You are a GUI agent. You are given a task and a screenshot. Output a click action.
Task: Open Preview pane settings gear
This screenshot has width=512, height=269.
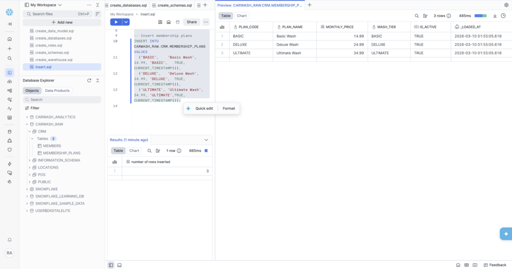click(506, 5)
